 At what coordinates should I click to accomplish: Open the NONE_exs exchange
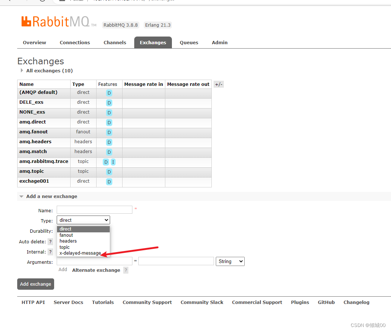point(32,112)
